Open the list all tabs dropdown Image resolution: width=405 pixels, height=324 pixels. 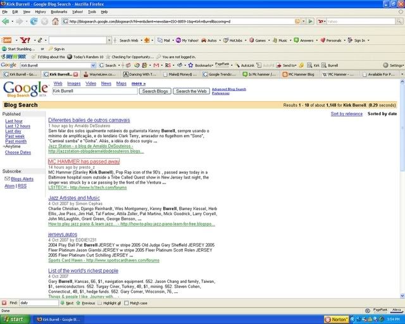pyautogui.click(x=402, y=75)
